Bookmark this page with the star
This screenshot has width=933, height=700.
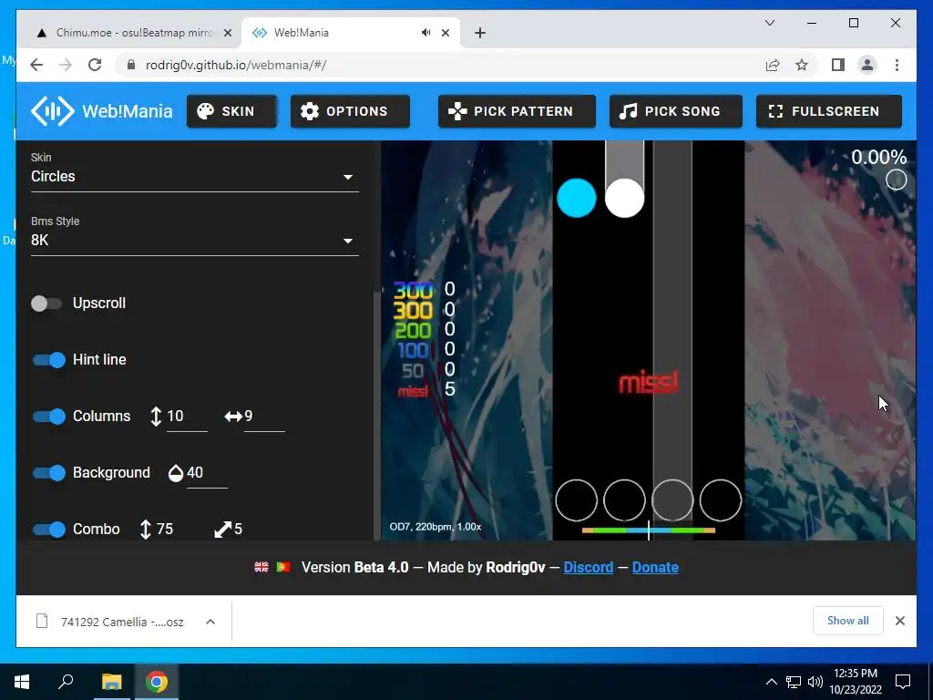click(802, 65)
